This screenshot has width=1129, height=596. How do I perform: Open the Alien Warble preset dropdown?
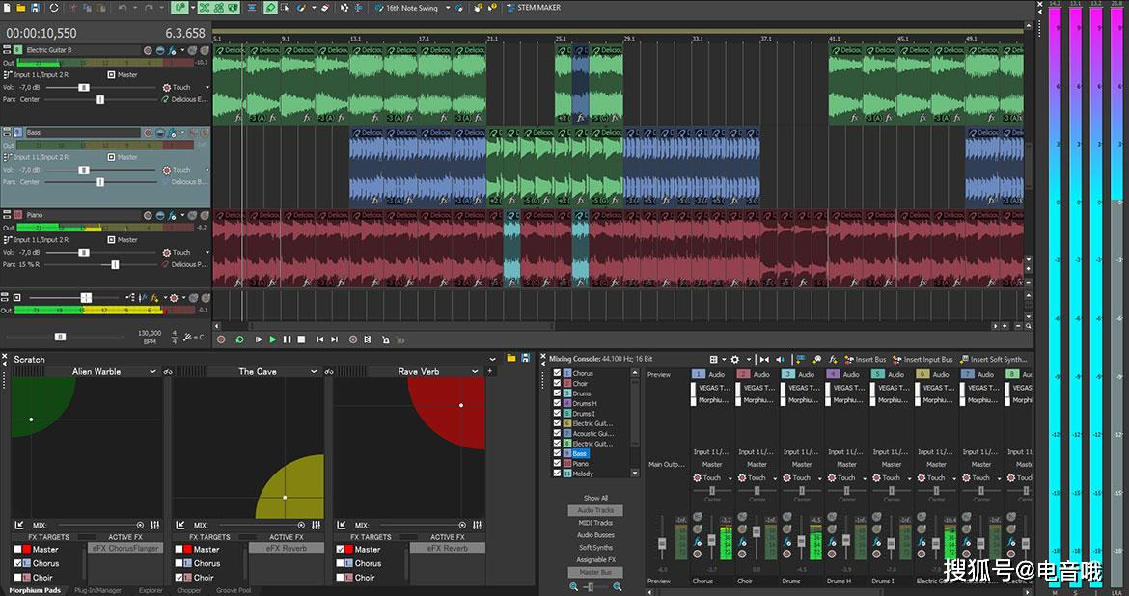152,372
